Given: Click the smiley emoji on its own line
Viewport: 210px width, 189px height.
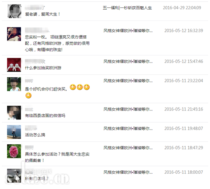Looking at the screenshot, I should (x=28, y=96).
